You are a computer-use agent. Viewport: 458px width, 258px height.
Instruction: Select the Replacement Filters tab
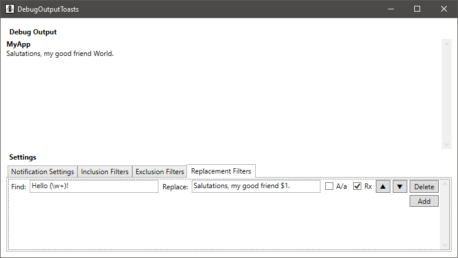[221, 171]
